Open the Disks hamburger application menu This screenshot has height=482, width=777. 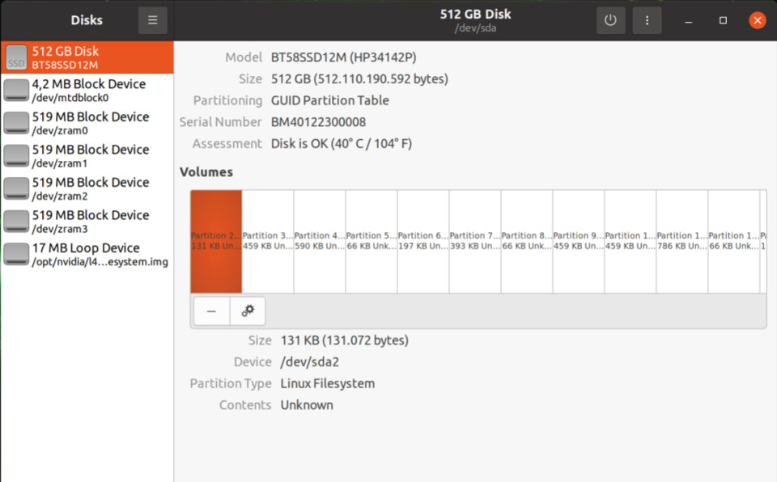click(x=153, y=19)
